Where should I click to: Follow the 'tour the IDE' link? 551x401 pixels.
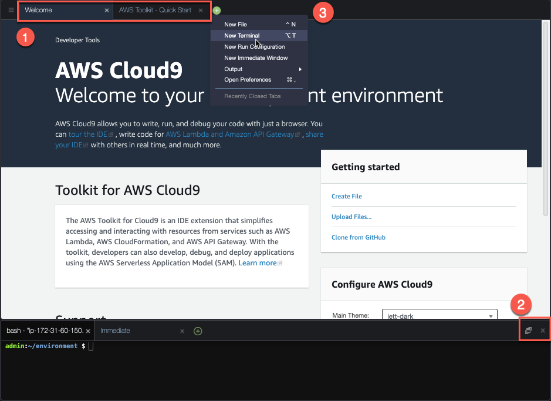(88, 134)
